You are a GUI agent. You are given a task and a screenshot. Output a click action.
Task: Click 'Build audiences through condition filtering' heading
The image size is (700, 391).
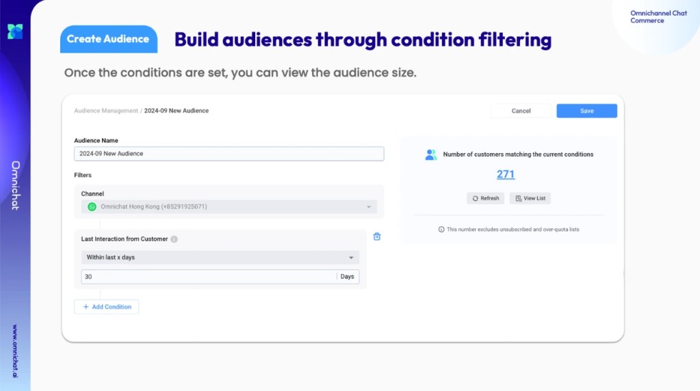pyautogui.click(x=363, y=40)
